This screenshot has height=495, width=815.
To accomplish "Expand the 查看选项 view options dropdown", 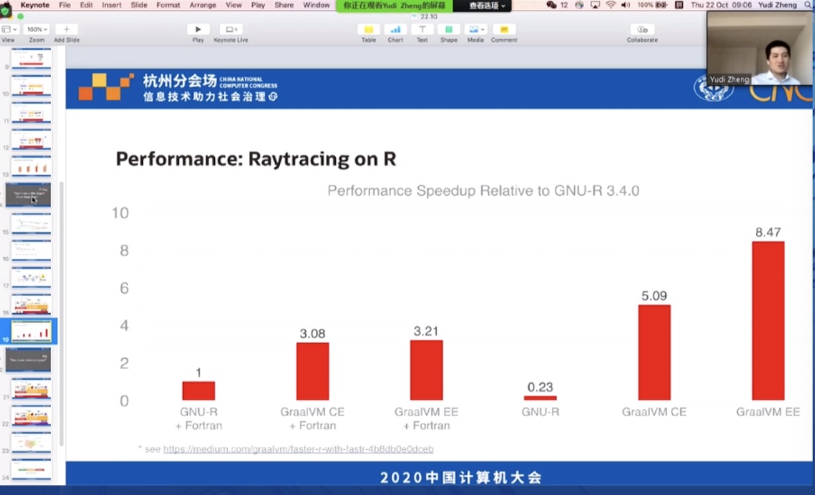I will click(487, 5).
